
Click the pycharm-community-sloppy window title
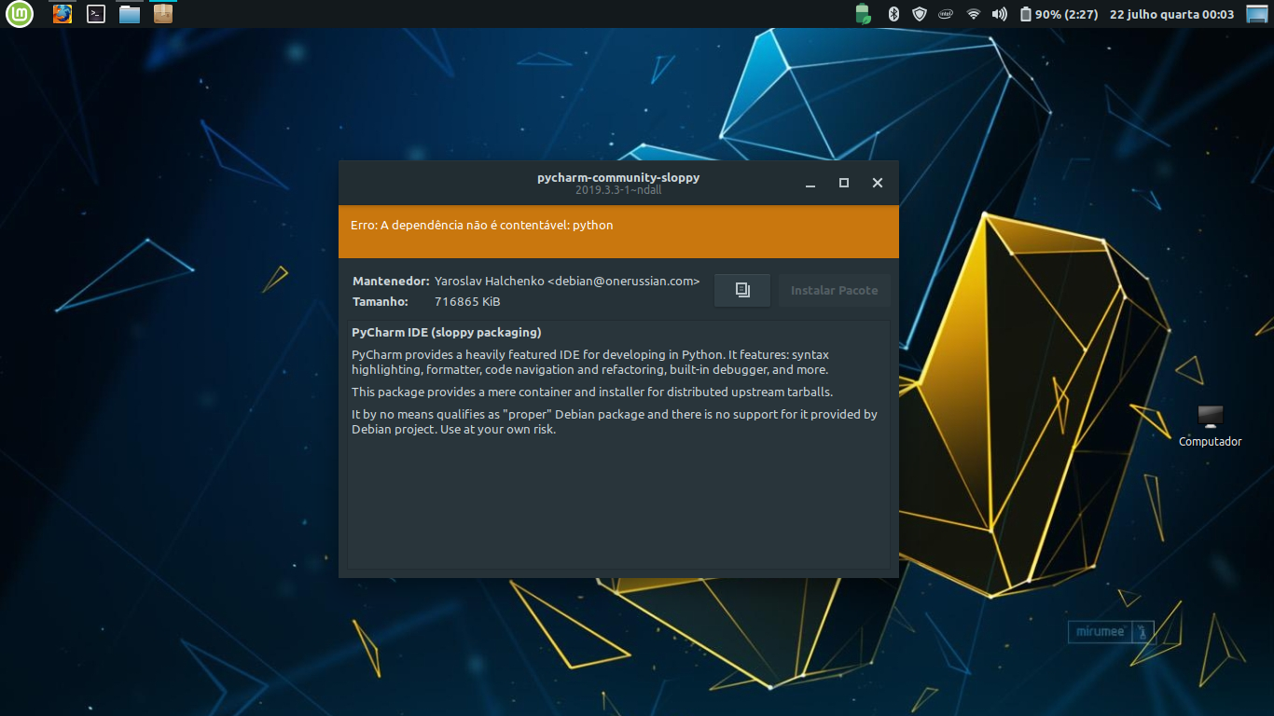click(618, 177)
